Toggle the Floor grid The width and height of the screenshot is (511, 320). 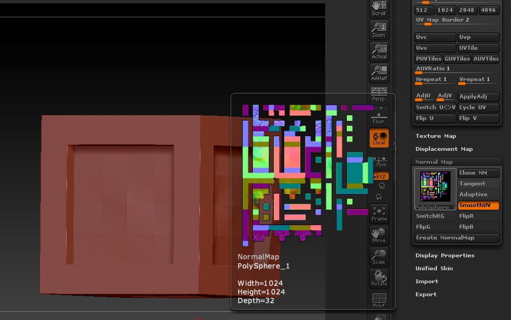click(x=379, y=117)
